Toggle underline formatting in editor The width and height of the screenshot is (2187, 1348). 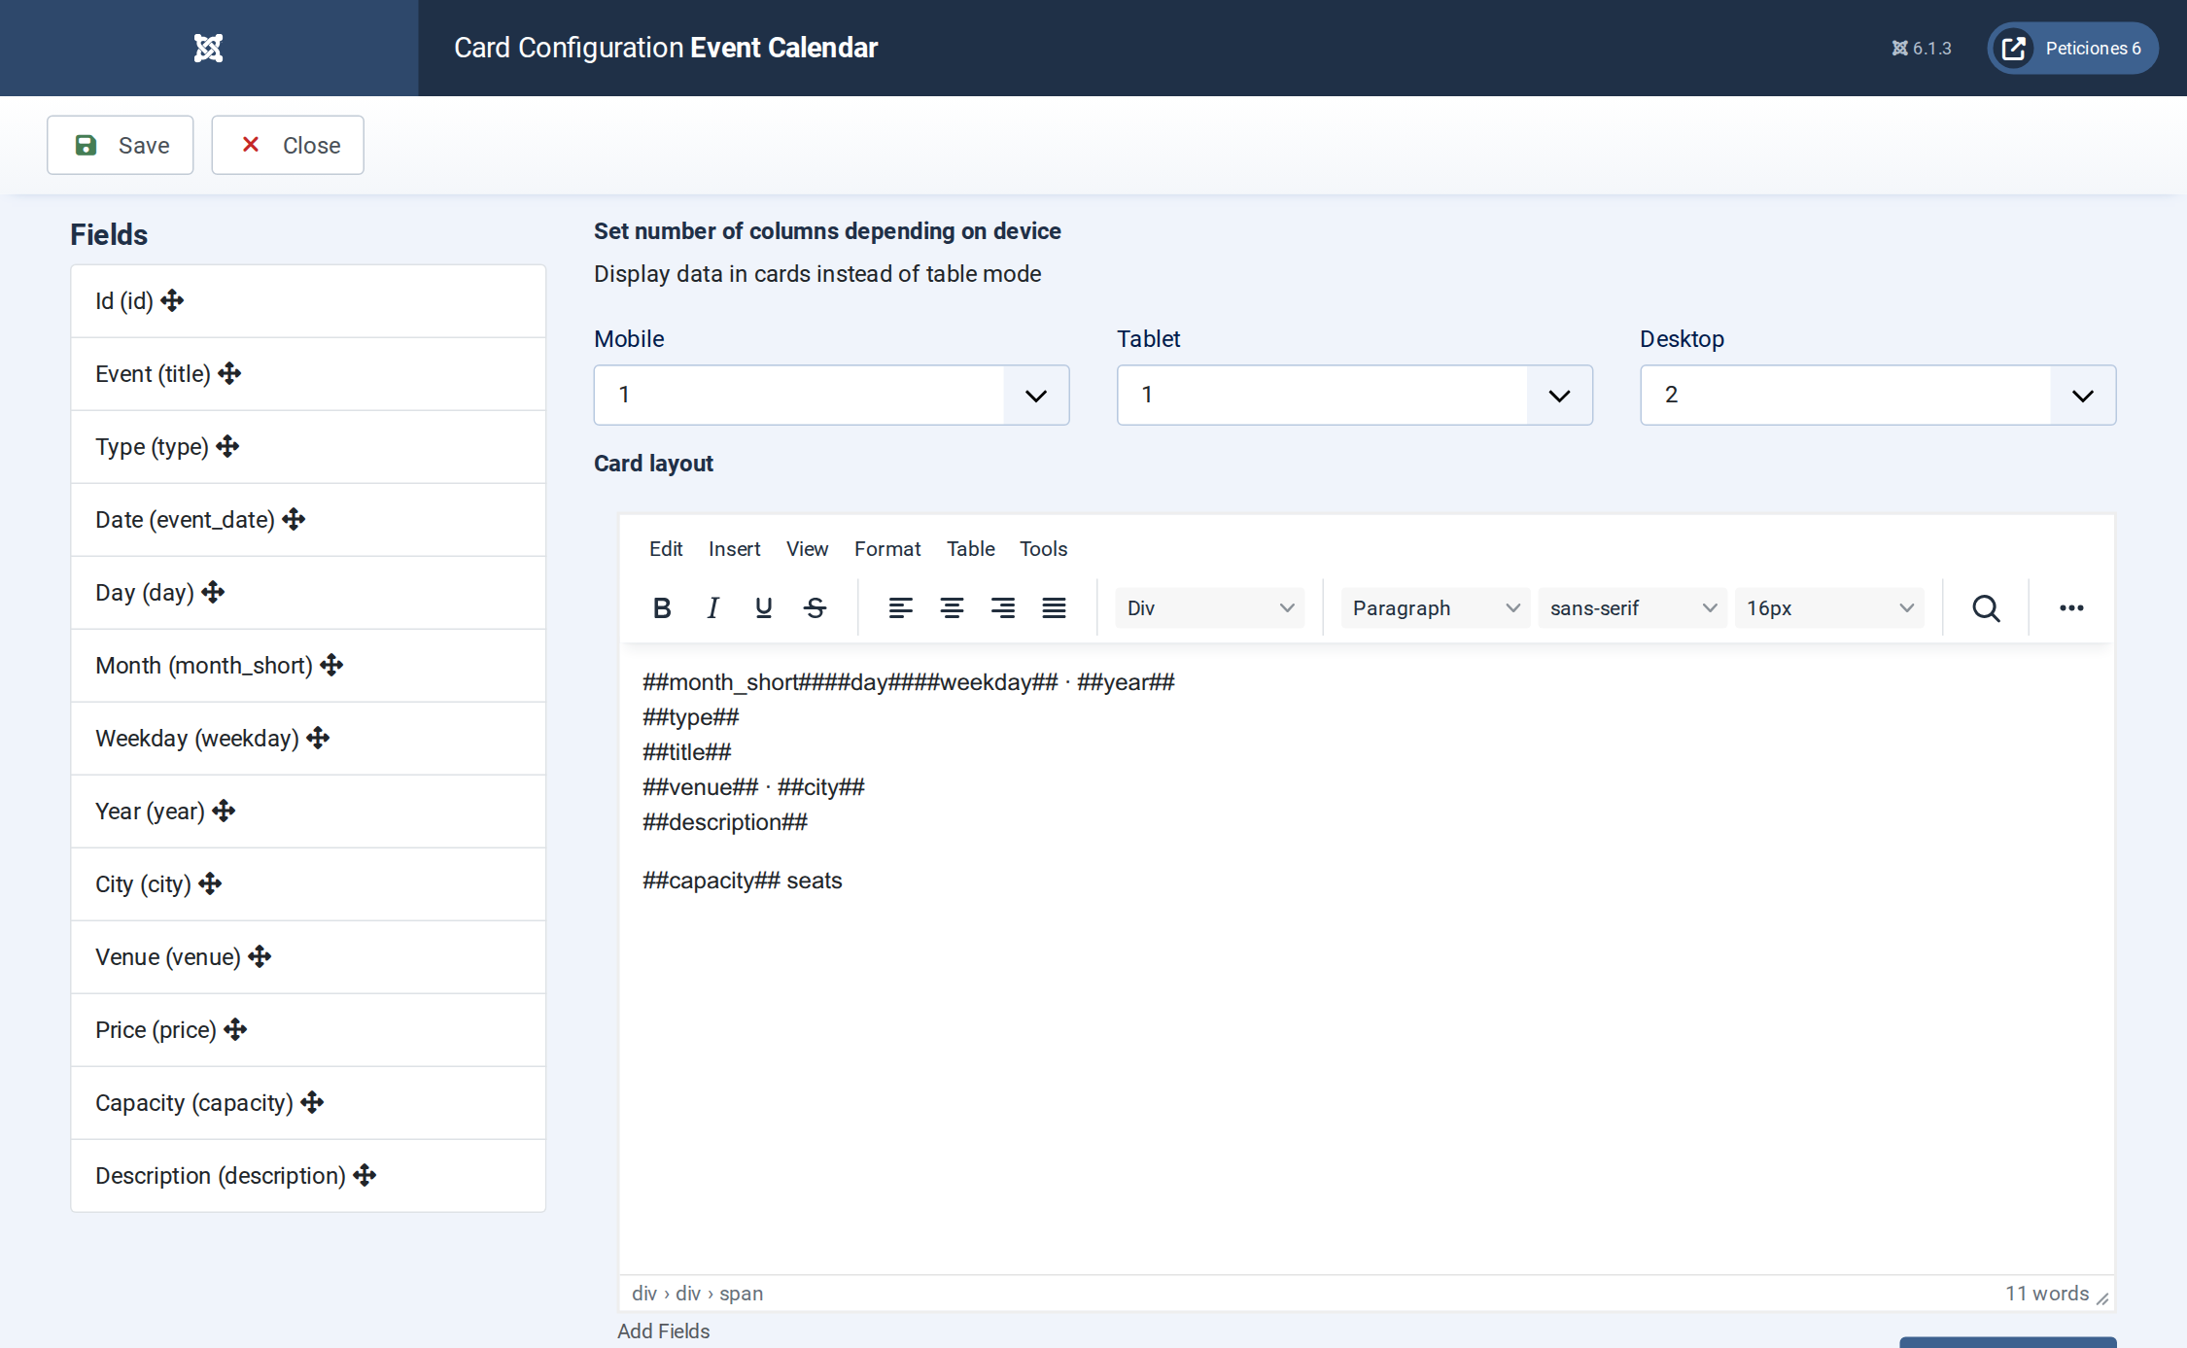click(764, 608)
